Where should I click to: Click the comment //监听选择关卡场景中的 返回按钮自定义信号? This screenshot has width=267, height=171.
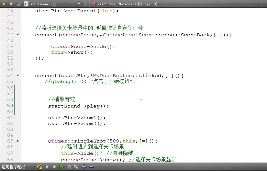coord(89,28)
